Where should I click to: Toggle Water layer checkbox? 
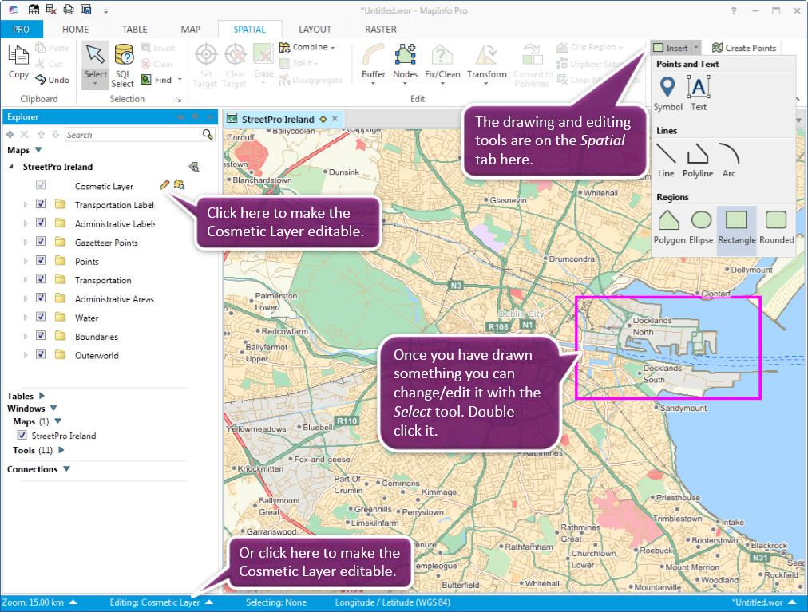click(41, 316)
